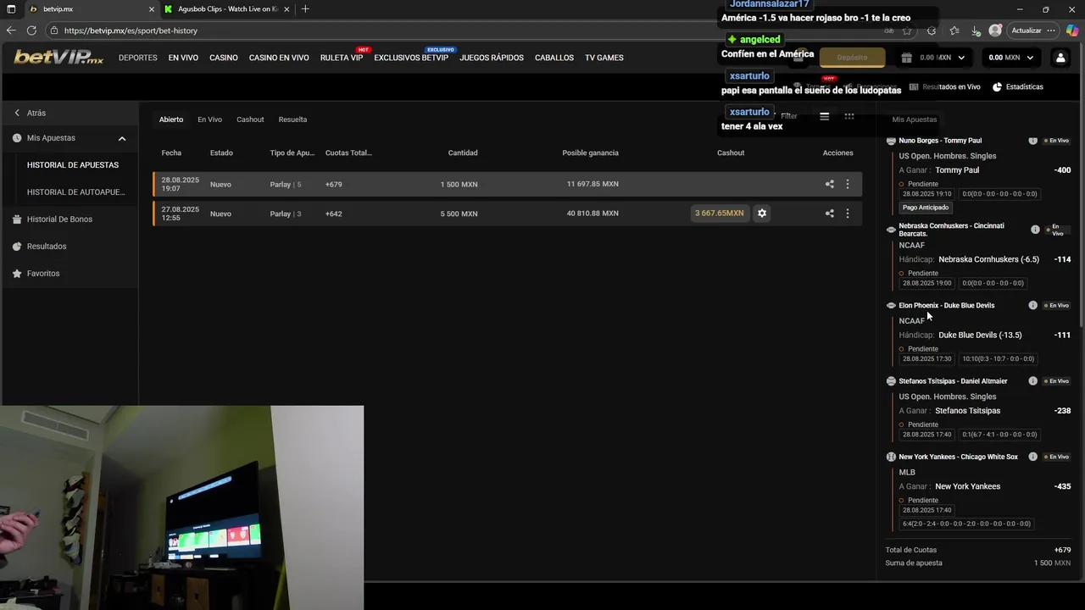Switch to list view icon
This screenshot has height=610, width=1085.
pos(824,116)
